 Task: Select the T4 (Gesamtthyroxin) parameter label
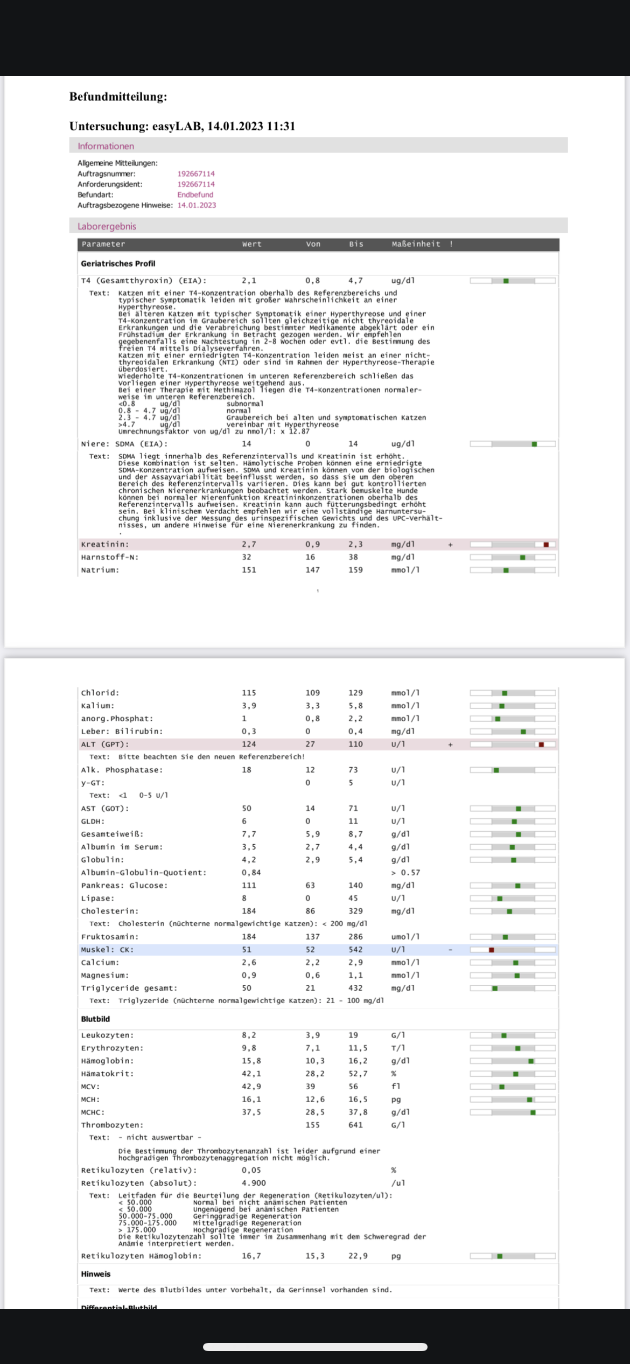[x=144, y=281]
